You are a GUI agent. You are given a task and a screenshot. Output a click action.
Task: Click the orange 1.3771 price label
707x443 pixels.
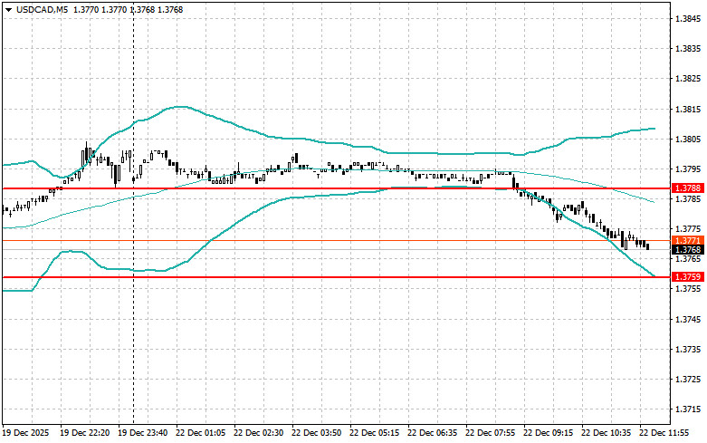coord(688,240)
